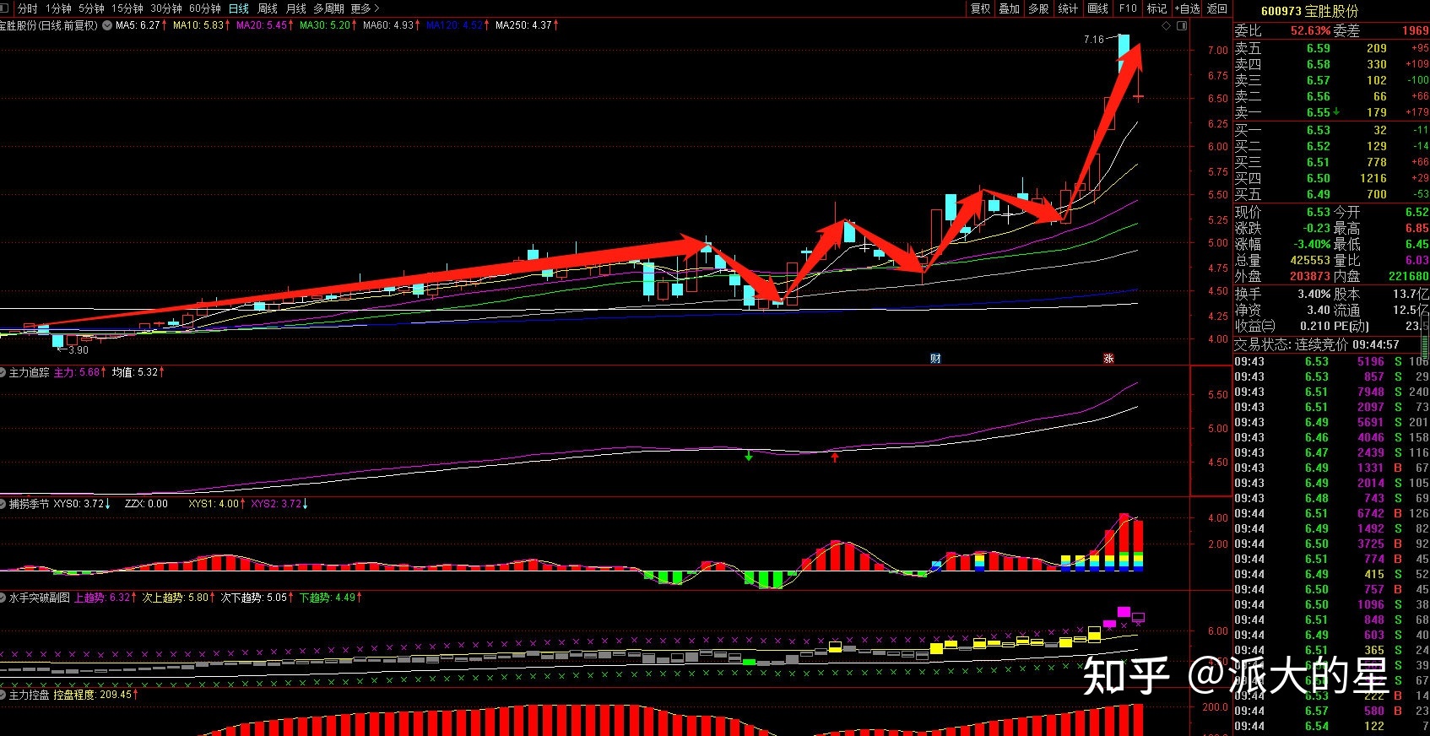Toggle the side panel layout icon
The height and width of the screenshot is (736, 1430).
tap(1182, 25)
